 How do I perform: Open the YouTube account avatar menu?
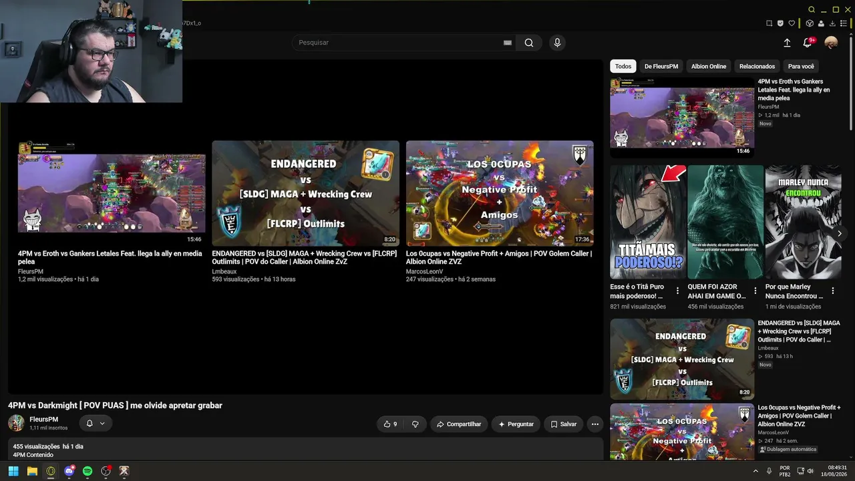point(831,43)
